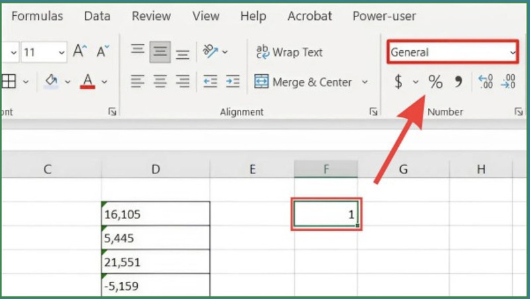This screenshot has width=530, height=299.
Task: Open the Review ribbon tab
Action: point(151,16)
